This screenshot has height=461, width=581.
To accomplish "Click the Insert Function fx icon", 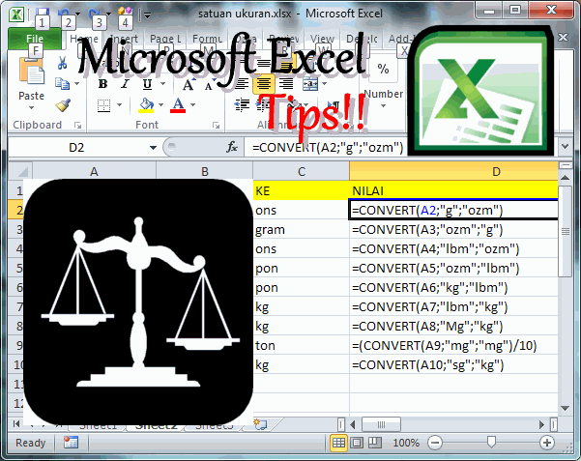I will click(232, 147).
